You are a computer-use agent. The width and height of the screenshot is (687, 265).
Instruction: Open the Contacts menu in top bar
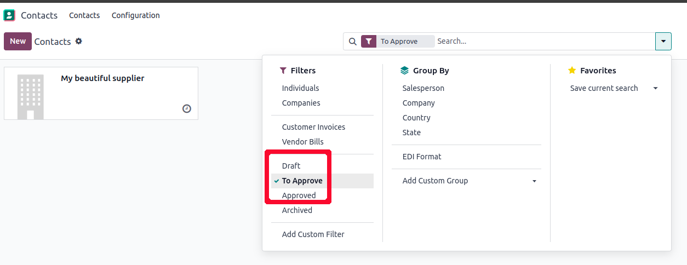pos(84,15)
